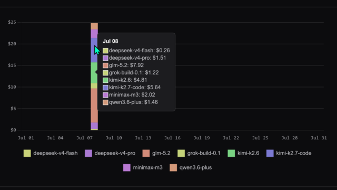
Task: Click the green kimi-k2.6 bar segment
Action: pyautogui.click(x=94, y=73)
